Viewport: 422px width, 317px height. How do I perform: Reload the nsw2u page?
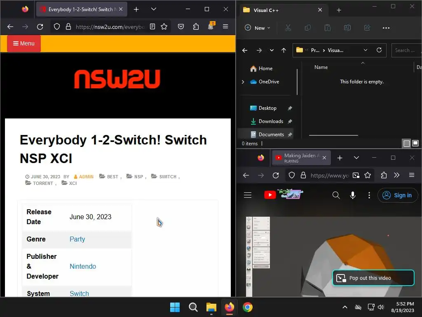coord(40,27)
